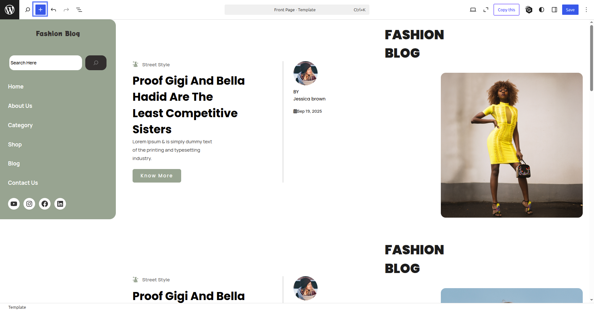Toggle the block inserter plus button

click(x=40, y=10)
